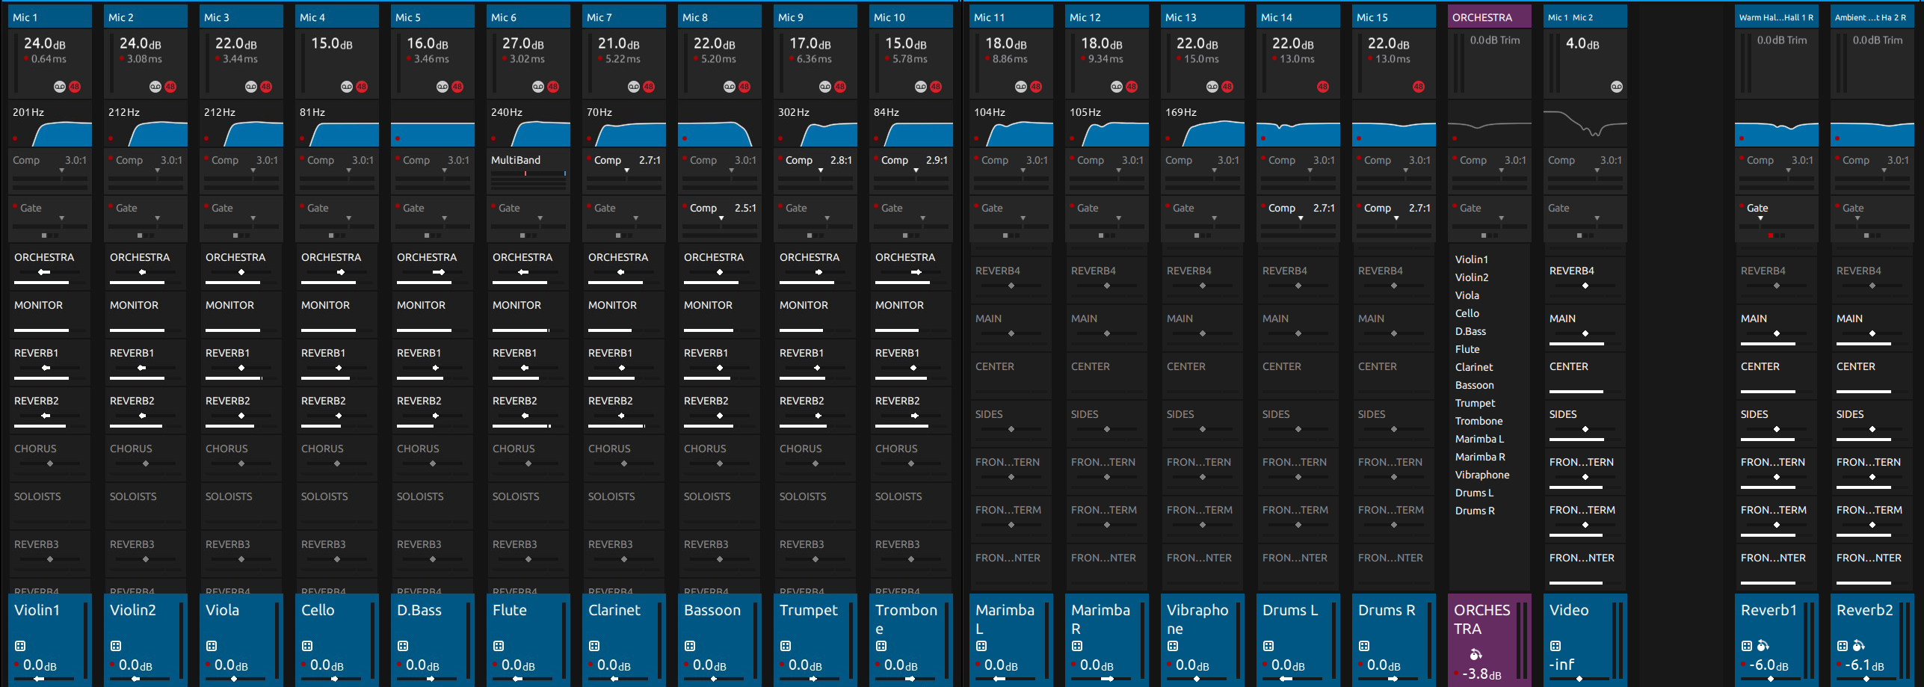Toggle 48V phantom power on Mic 14
The image size is (1924, 687).
point(1323,87)
